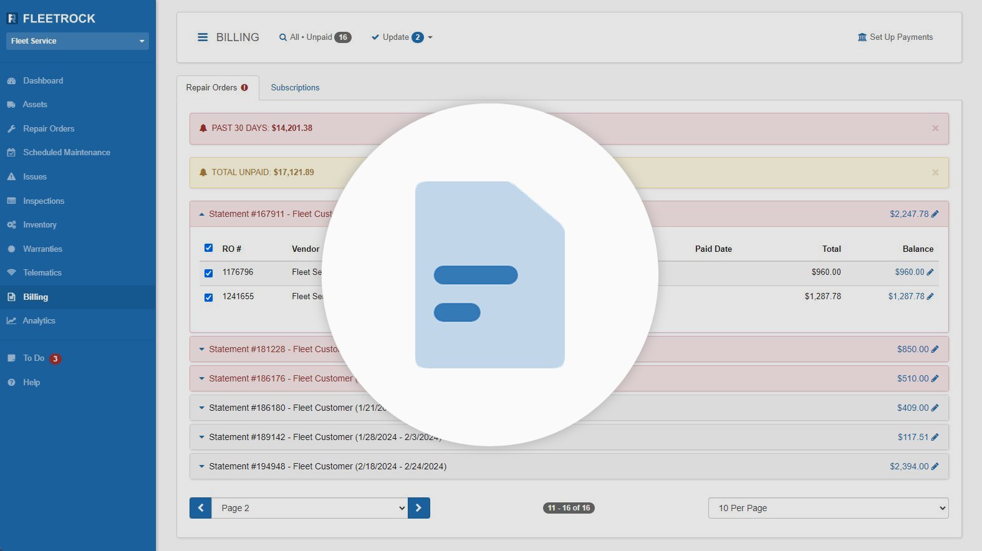Open the hamburger menu beside BILLING
The height and width of the screenshot is (551, 982).
pyautogui.click(x=203, y=37)
